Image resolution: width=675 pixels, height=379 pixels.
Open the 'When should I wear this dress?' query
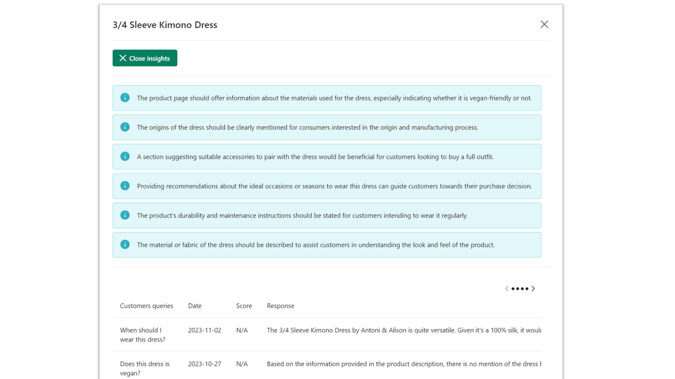pyautogui.click(x=143, y=335)
